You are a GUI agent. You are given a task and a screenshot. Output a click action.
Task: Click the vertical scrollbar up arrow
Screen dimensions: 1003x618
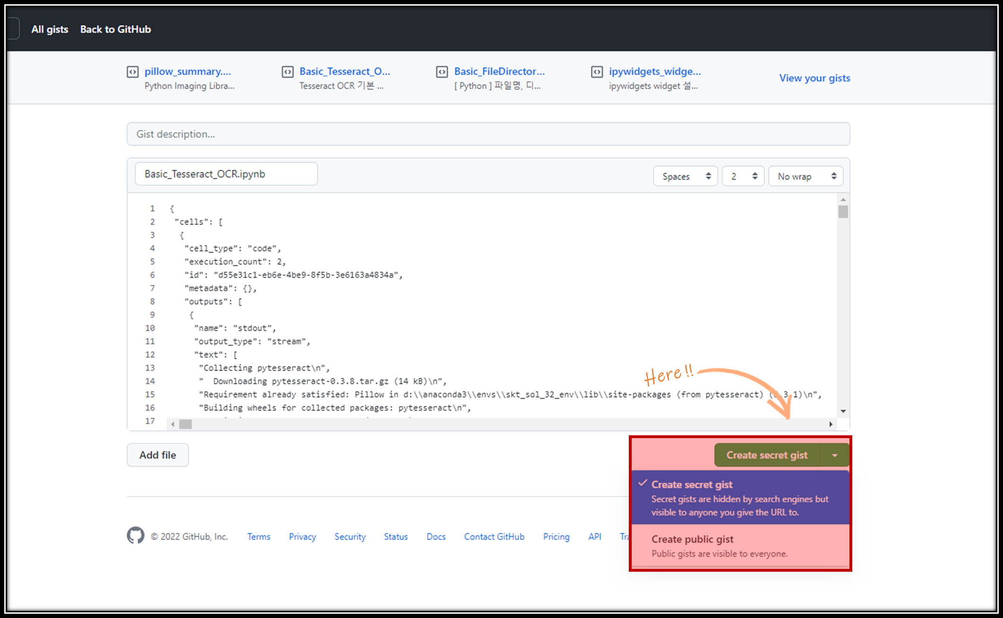843,200
